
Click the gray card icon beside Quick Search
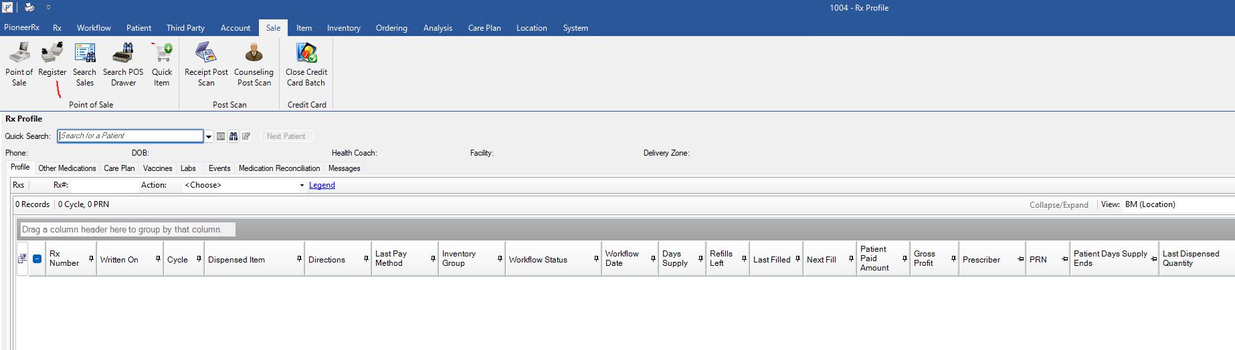click(x=221, y=136)
